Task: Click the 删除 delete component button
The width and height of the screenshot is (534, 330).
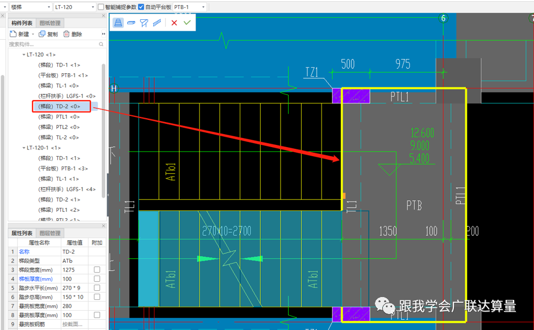Action: click(73, 34)
